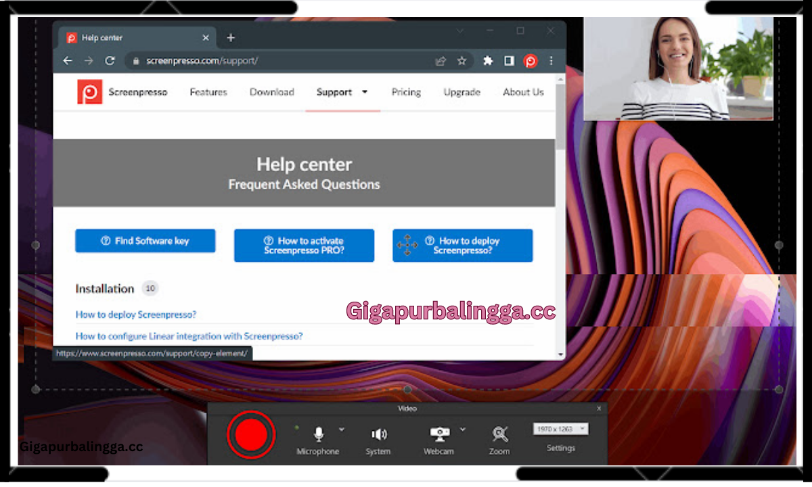The height and width of the screenshot is (487, 812).
Task: Click the move crosshair handle on capture
Action: coord(407,246)
